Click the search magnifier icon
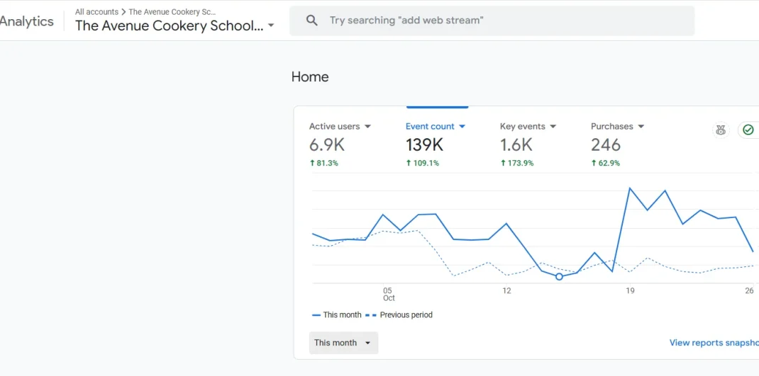Screen dimensions: 759x376 coord(312,21)
